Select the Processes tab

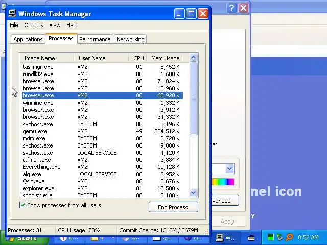[61, 39]
